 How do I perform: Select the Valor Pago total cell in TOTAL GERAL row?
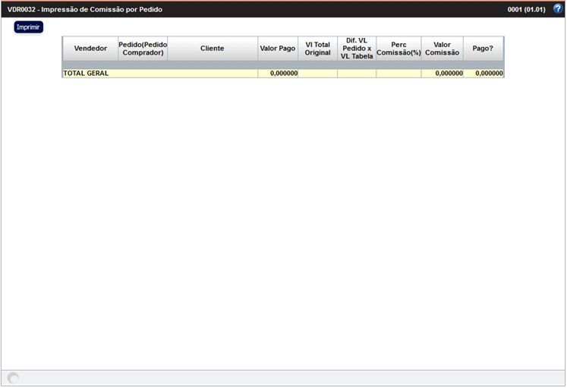278,74
